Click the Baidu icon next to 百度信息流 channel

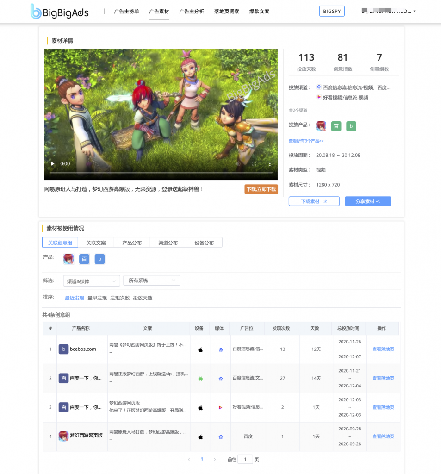pos(319,87)
